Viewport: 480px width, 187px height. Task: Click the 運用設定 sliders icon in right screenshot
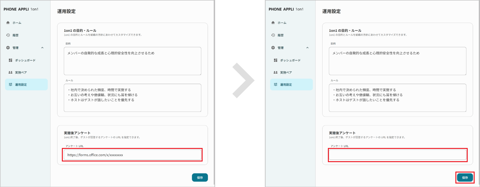coord(276,85)
